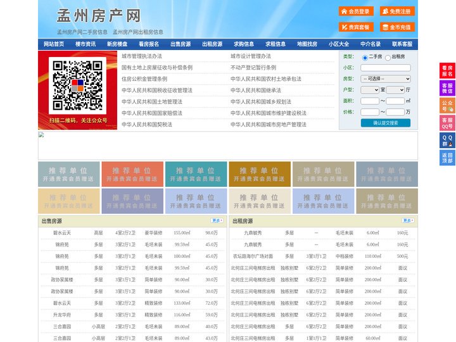Screen dimensions: 456x342
Task: Open the 中华人民共和国城乡规划法 link
Action: click(x=261, y=101)
